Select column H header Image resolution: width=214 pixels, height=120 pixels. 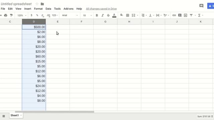(129, 22)
